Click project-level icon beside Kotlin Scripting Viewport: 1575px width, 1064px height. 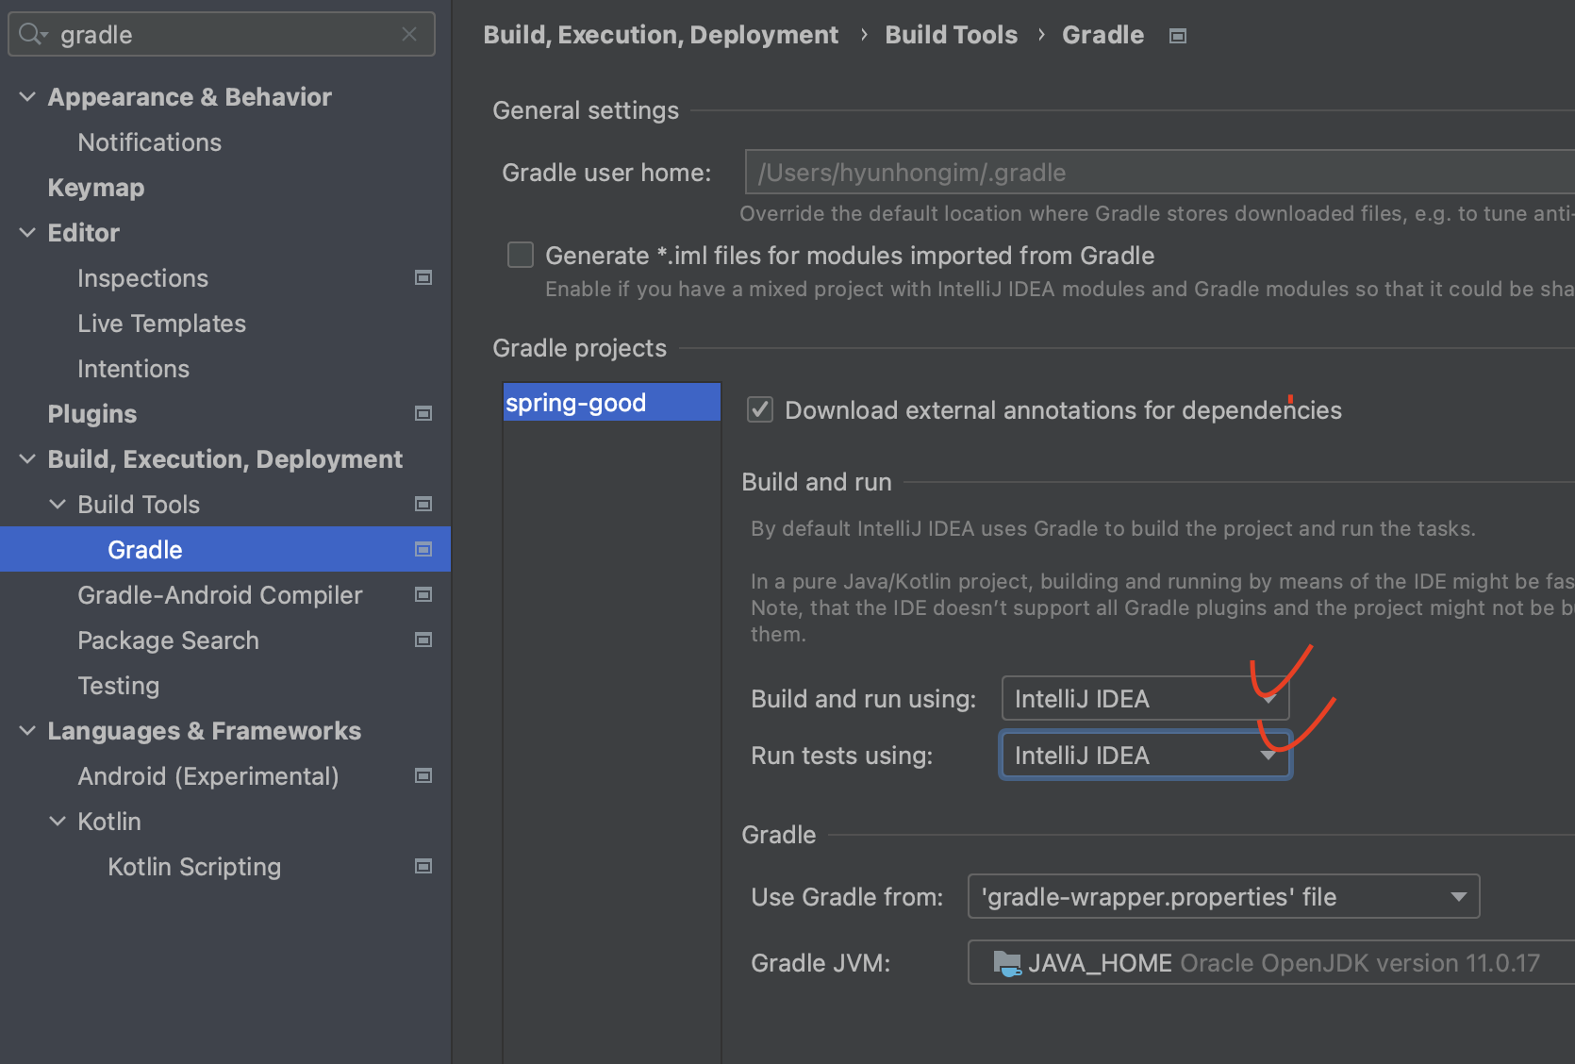(x=423, y=866)
